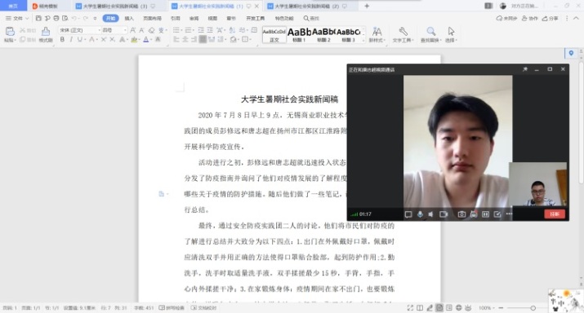Click the Print Preview icon in quick access toolbar
584x313 pixels.
click(65, 18)
